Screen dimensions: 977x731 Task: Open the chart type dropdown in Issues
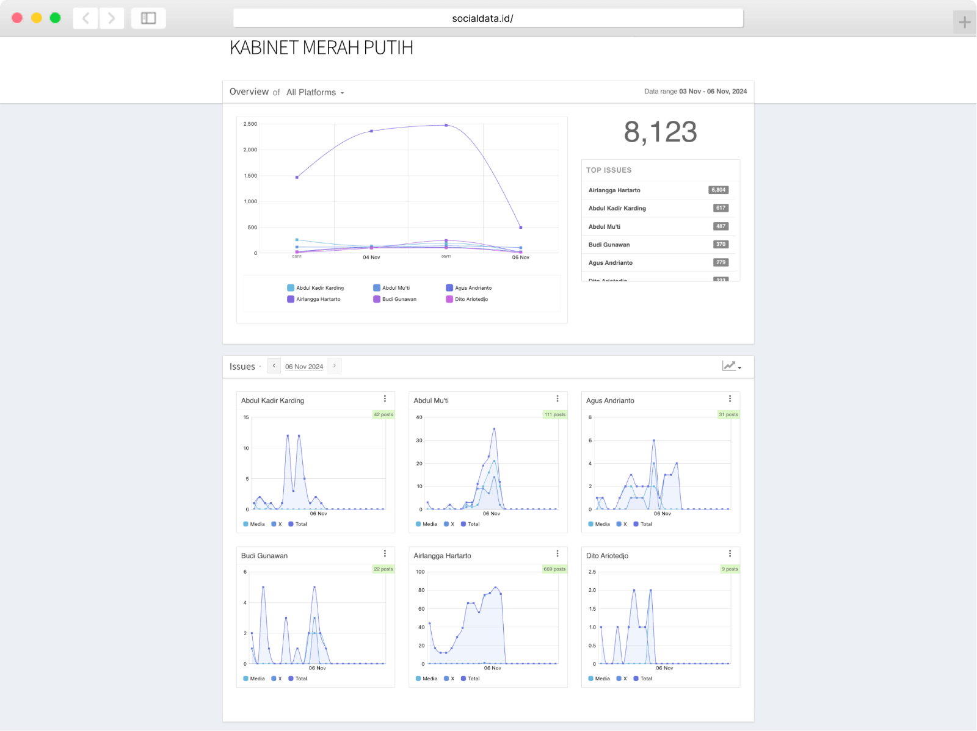[732, 366]
